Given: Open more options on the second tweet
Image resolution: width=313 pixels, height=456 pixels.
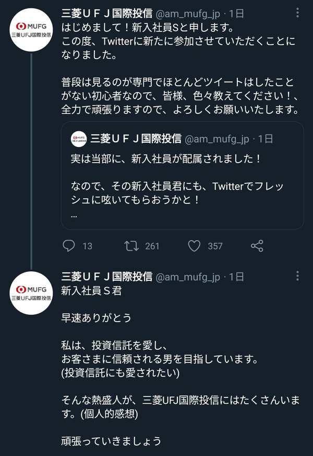Looking at the screenshot, I should [x=297, y=276].
